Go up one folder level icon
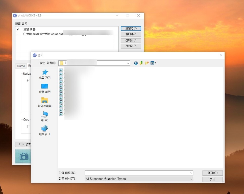Viewport: 244px width, 194px height. (141, 63)
